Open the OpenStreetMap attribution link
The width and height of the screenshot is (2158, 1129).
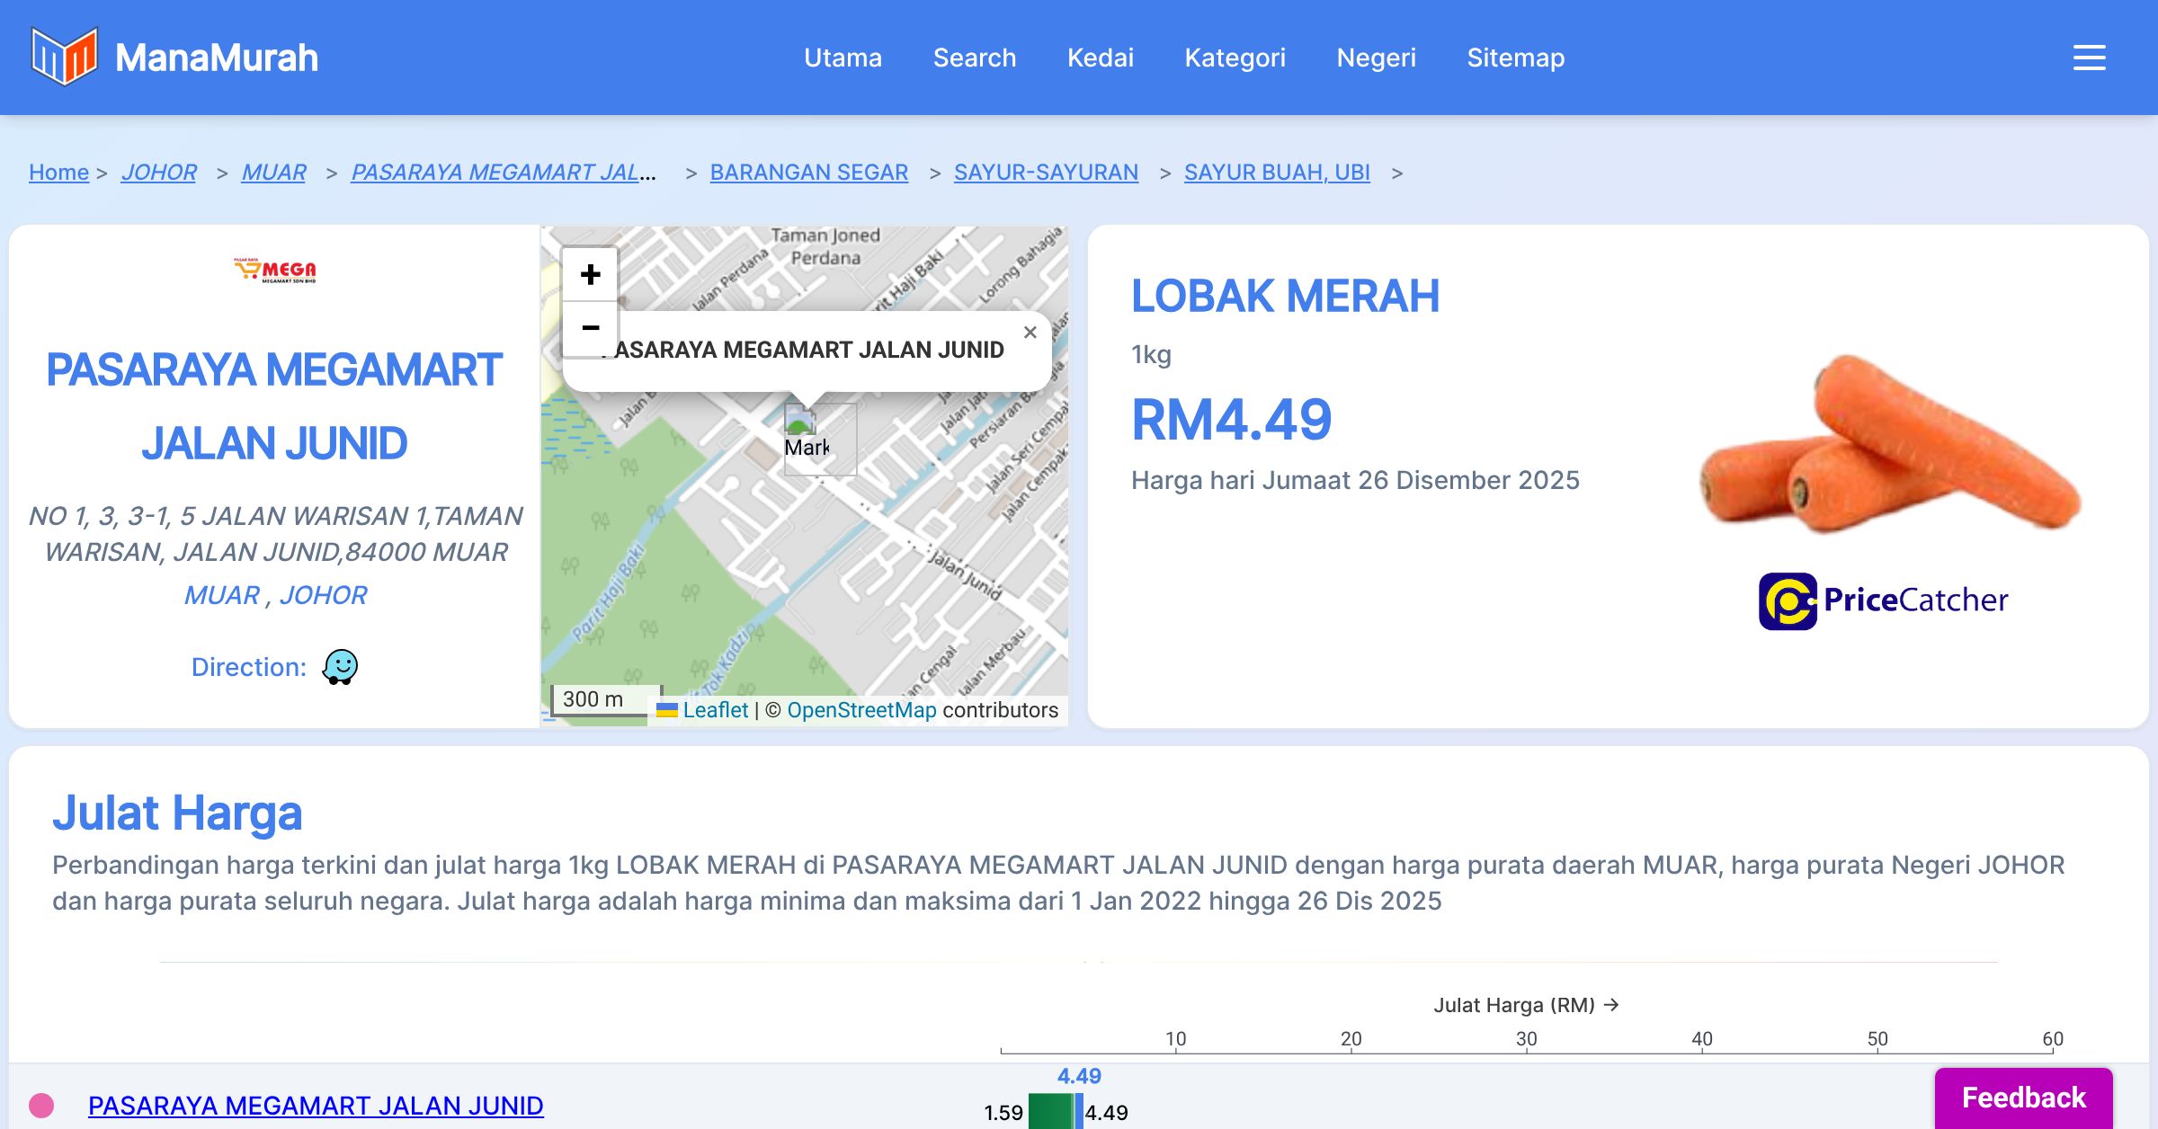coord(861,710)
